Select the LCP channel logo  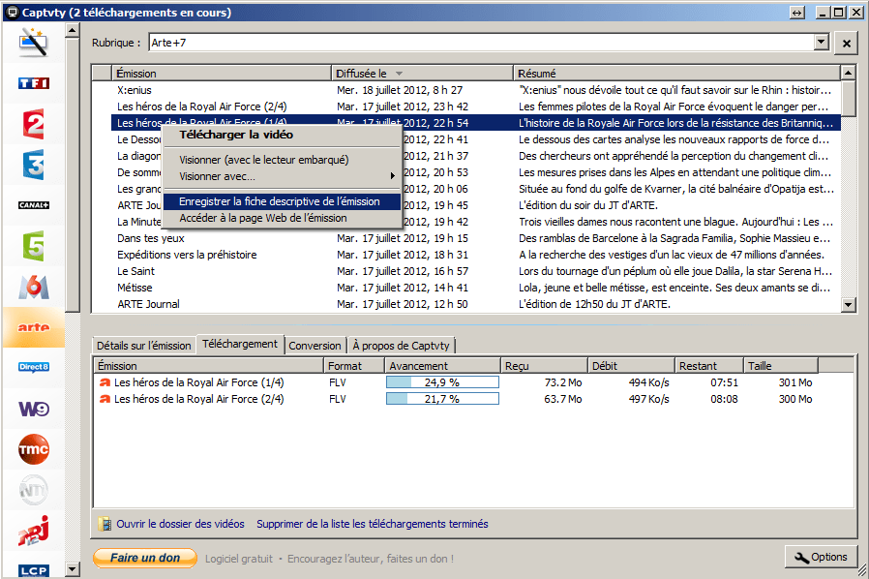(x=33, y=570)
